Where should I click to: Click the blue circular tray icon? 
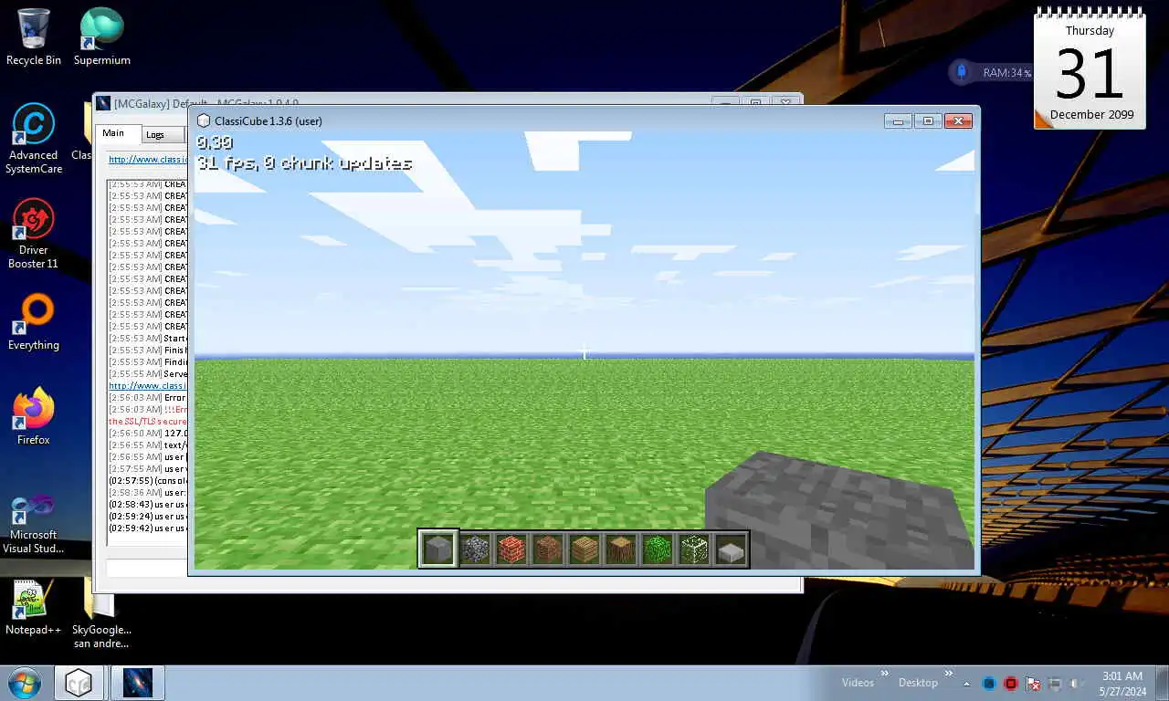click(x=988, y=684)
